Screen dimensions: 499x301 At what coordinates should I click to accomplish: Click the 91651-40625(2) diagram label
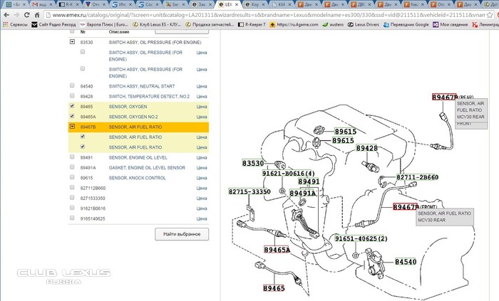point(361,238)
